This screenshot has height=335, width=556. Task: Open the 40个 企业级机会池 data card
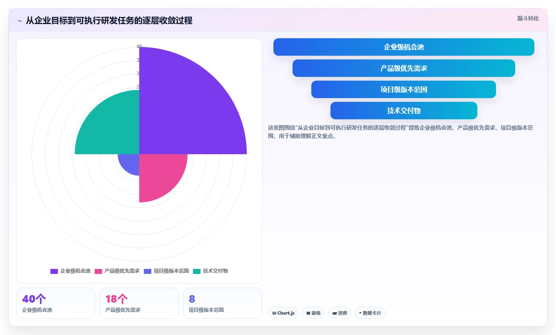tap(56, 303)
